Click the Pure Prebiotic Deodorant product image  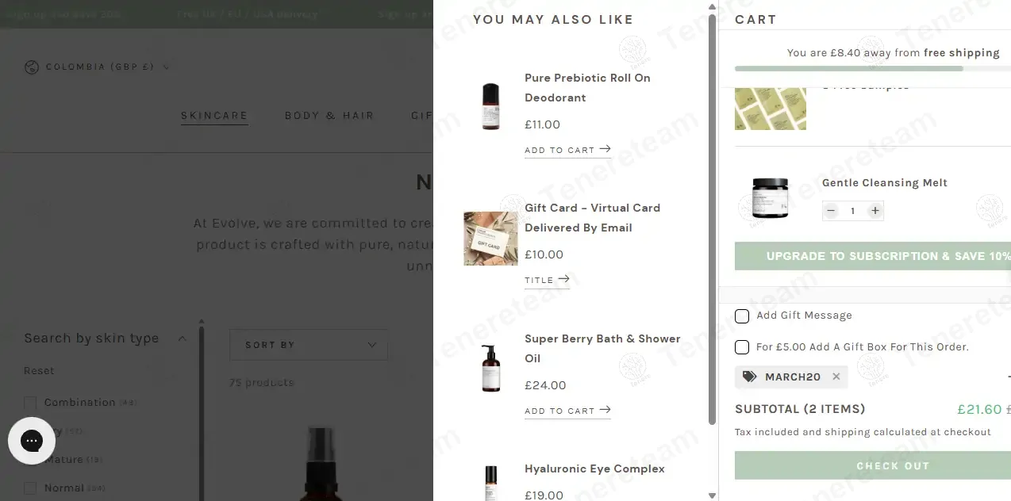(491, 107)
